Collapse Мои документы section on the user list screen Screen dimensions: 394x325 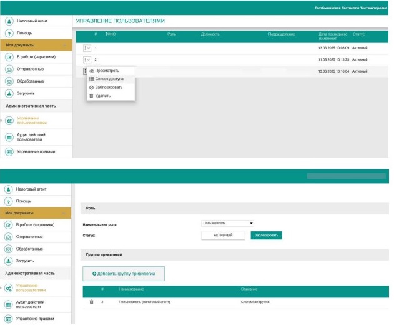pyautogui.click(x=64, y=45)
